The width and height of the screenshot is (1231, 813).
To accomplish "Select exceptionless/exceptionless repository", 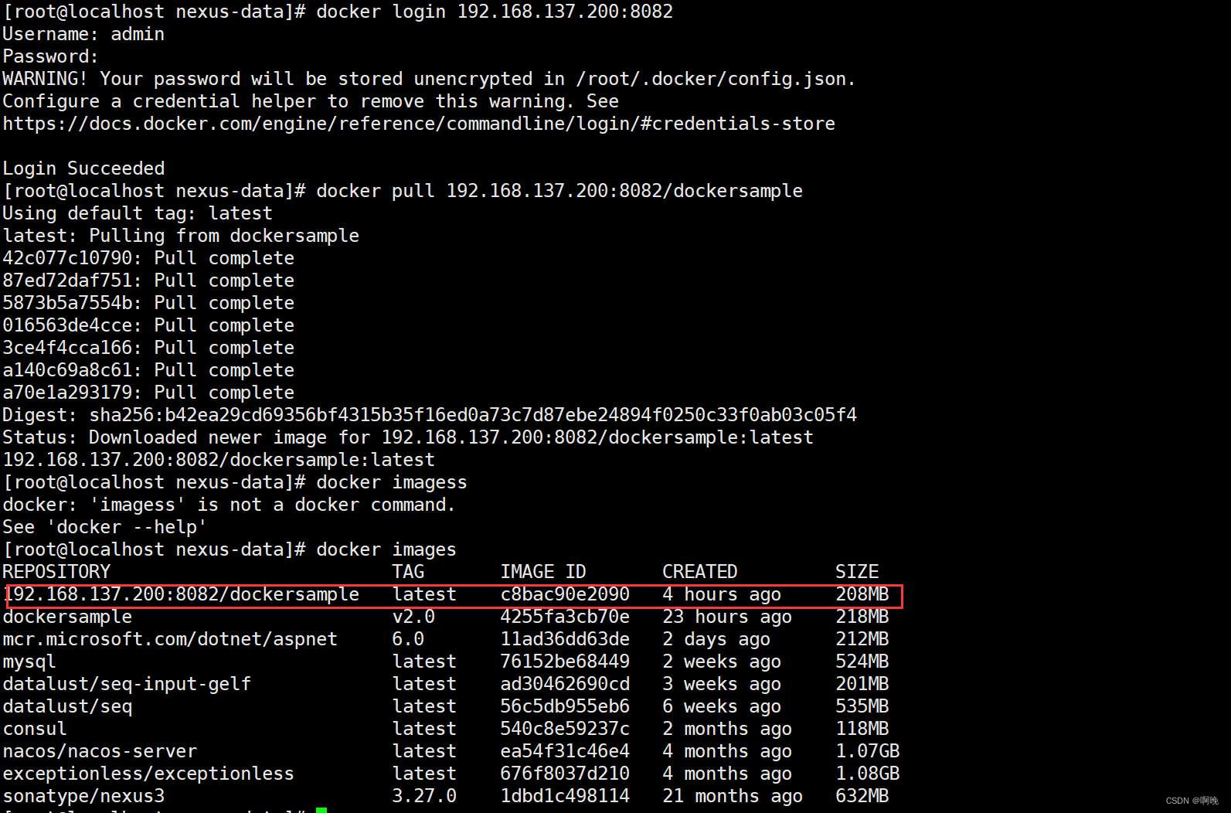I will (x=148, y=774).
